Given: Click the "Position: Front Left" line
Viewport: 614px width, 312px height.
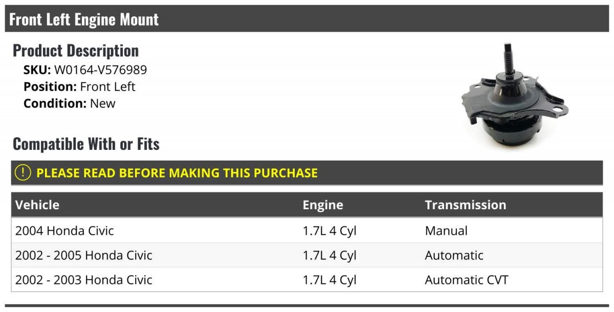Looking at the screenshot, I should [79, 86].
